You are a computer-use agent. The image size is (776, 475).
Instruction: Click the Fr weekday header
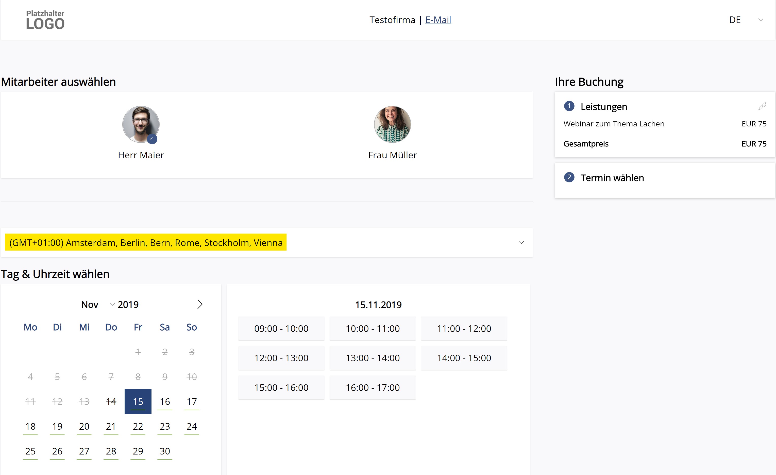point(138,327)
